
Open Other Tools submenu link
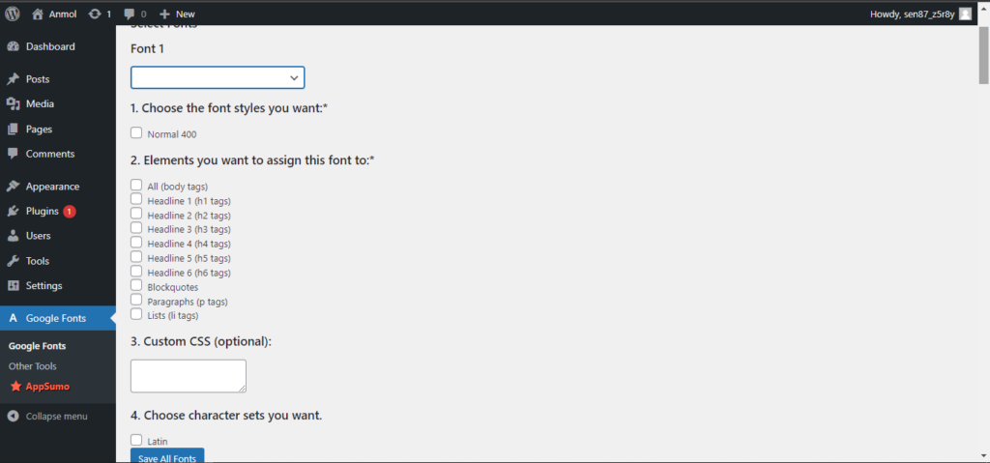[32, 365]
